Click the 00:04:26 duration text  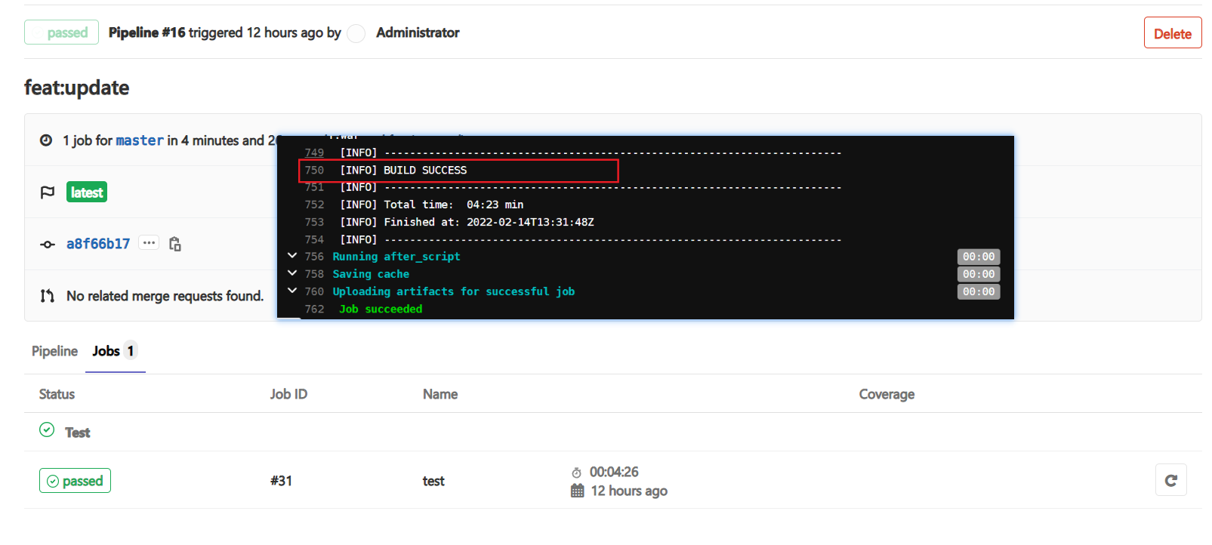(x=614, y=472)
